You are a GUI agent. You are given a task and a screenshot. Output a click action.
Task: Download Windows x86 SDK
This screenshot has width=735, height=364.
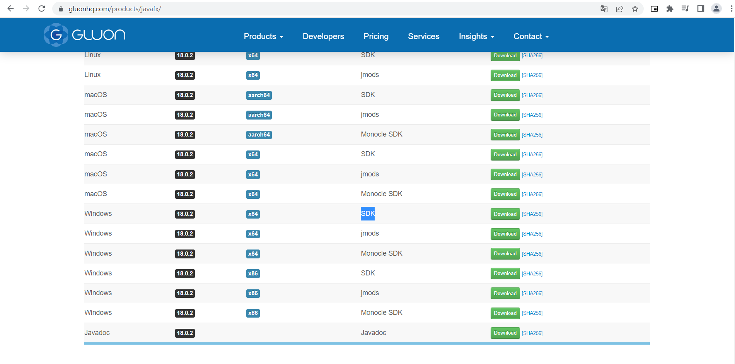pyautogui.click(x=505, y=273)
